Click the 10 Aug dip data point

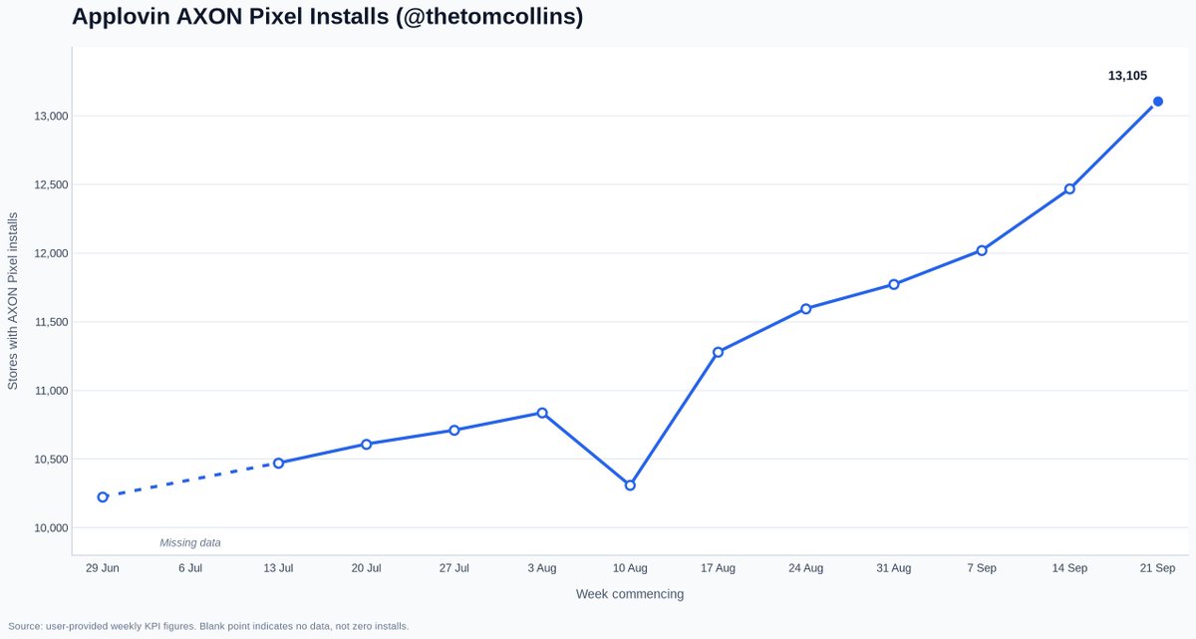click(630, 485)
